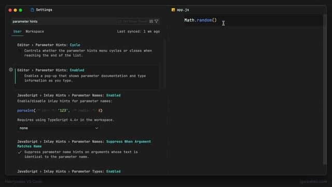The width and height of the screenshot is (332, 187).
Task: Switch to the User settings tab
Action: (17, 31)
